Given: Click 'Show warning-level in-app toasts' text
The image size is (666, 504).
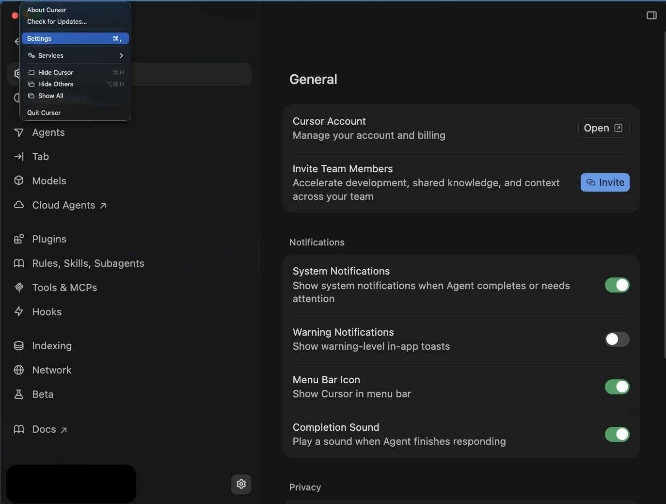Looking at the screenshot, I should coord(371,346).
